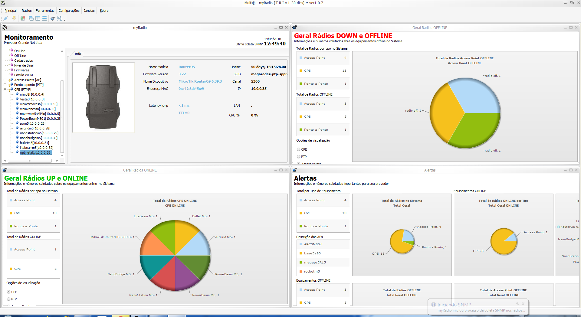This screenshot has width=581, height=317.
Task: Switch to the Info tab
Action: coord(78,54)
